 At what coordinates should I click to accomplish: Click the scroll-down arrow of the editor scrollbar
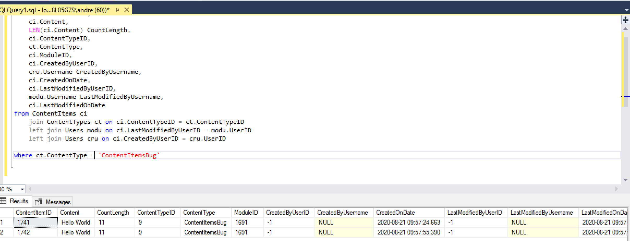point(626,179)
